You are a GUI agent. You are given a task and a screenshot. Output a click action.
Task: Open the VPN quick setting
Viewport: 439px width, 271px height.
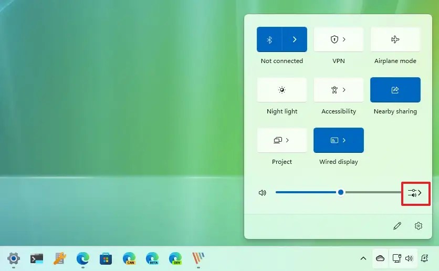pyautogui.click(x=339, y=39)
